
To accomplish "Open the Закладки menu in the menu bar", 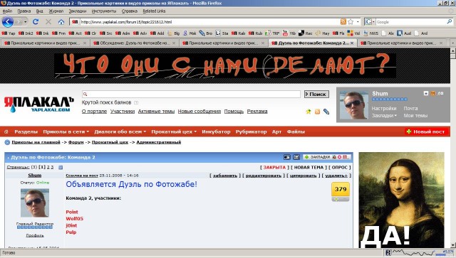I will tap(78, 11).
